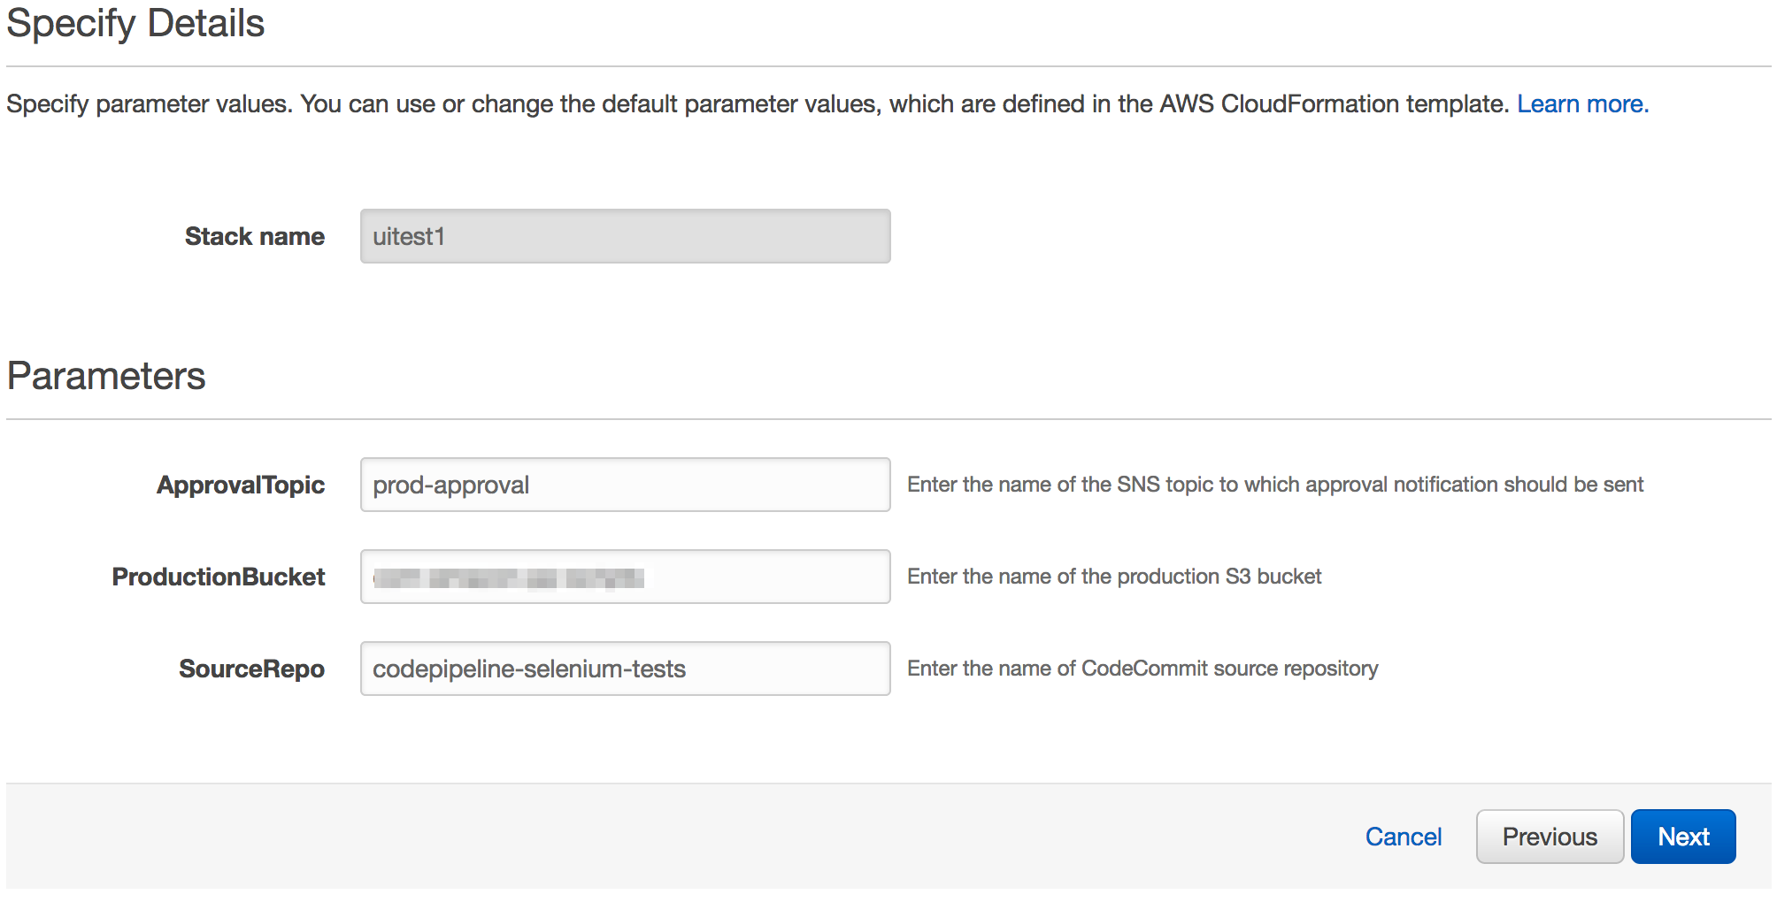Open the Learn more link
The height and width of the screenshot is (902, 1777).
click(1581, 104)
